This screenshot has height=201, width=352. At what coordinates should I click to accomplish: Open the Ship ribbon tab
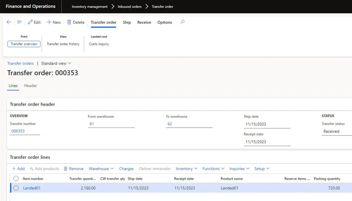127,22
